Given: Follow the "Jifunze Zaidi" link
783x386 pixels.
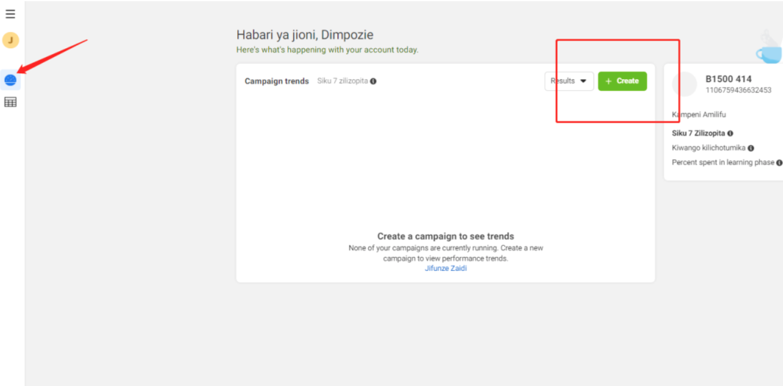Looking at the screenshot, I should click(445, 269).
